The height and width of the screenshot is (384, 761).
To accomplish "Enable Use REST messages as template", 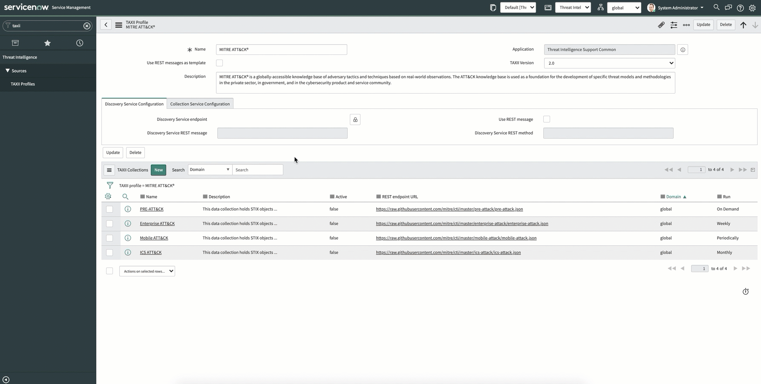I will click(219, 63).
